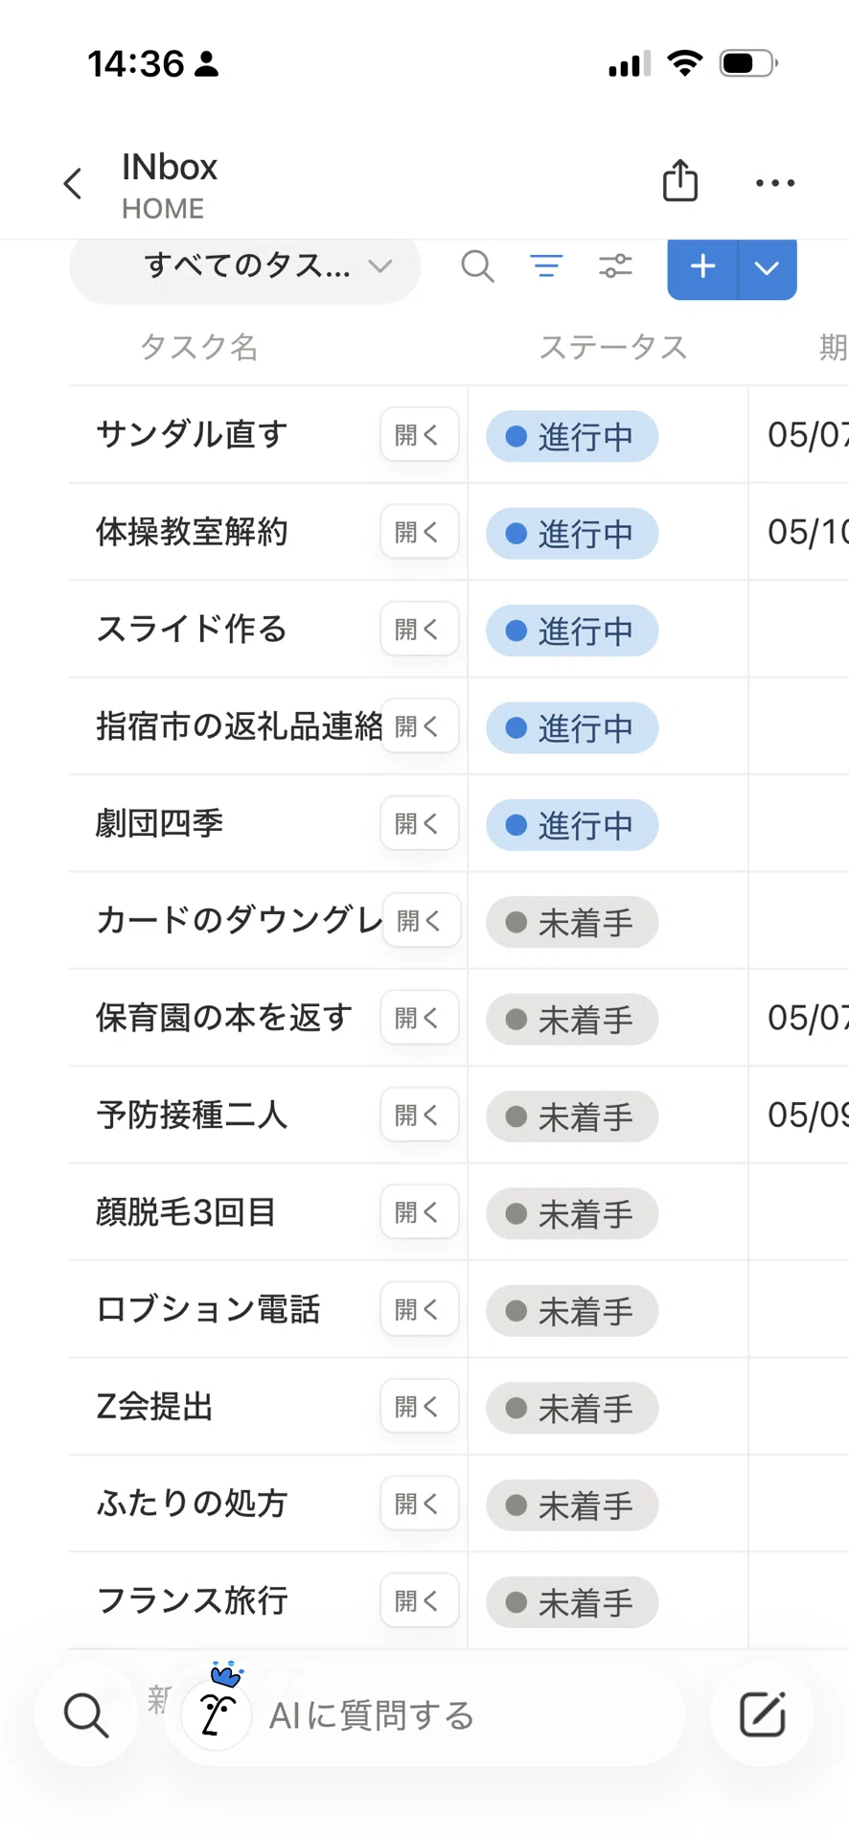The height and width of the screenshot is (1840, 849).
Task: Open the three-dots more menu
Action: (775, 183)
